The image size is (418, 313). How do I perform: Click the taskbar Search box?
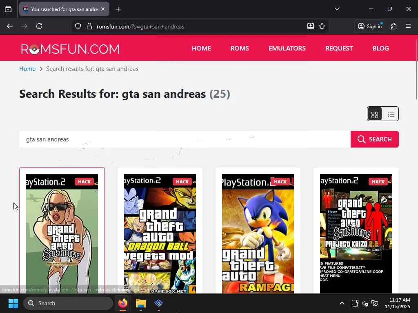click(x=68, y=303)
